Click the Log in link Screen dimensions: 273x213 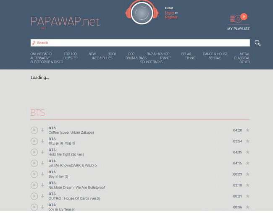pos(169,13)
